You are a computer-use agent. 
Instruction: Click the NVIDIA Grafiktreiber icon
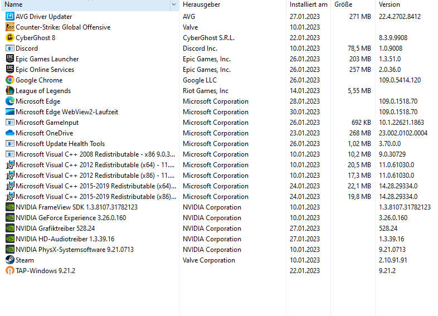[10, 229]
